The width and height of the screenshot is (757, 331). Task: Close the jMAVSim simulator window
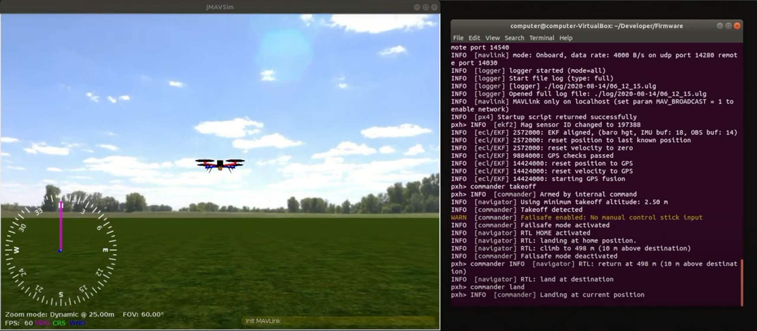434,7
